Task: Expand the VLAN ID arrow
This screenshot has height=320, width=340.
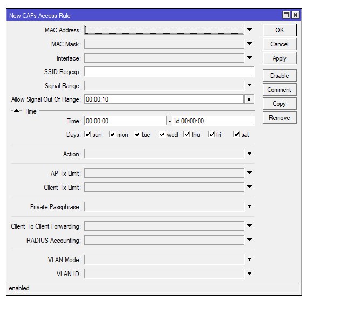Action: 249,273
